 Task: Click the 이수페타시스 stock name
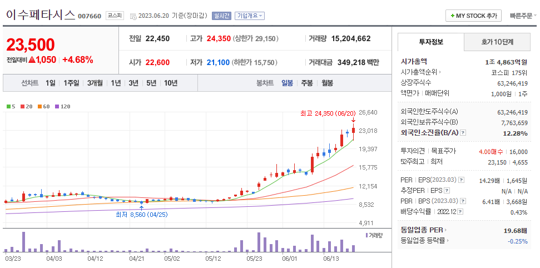click(x=40, y=14)
